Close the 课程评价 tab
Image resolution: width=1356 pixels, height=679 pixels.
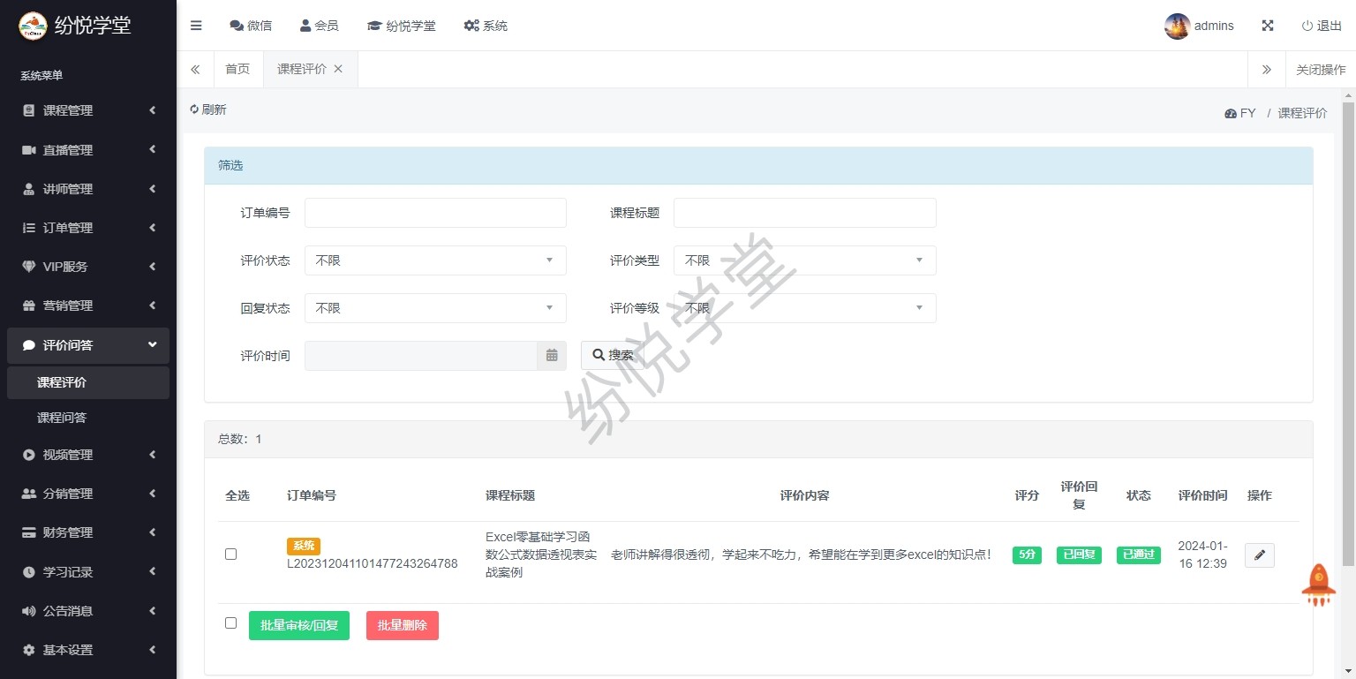(x=338, y=69)
